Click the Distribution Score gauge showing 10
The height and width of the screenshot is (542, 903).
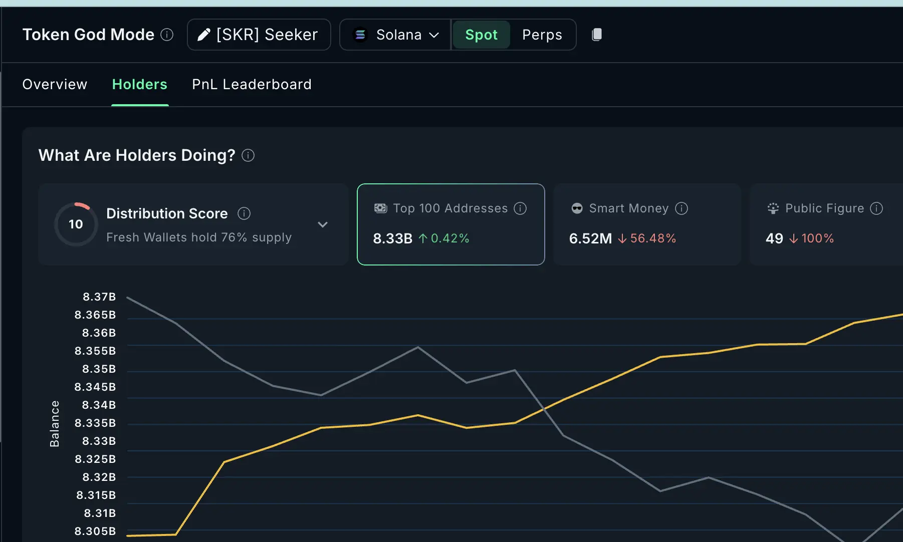point(76,224)
